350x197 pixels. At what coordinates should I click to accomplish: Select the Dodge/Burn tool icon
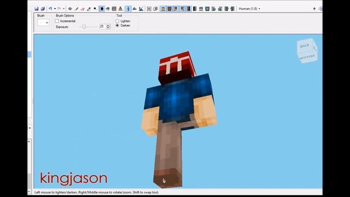(95, 9)
